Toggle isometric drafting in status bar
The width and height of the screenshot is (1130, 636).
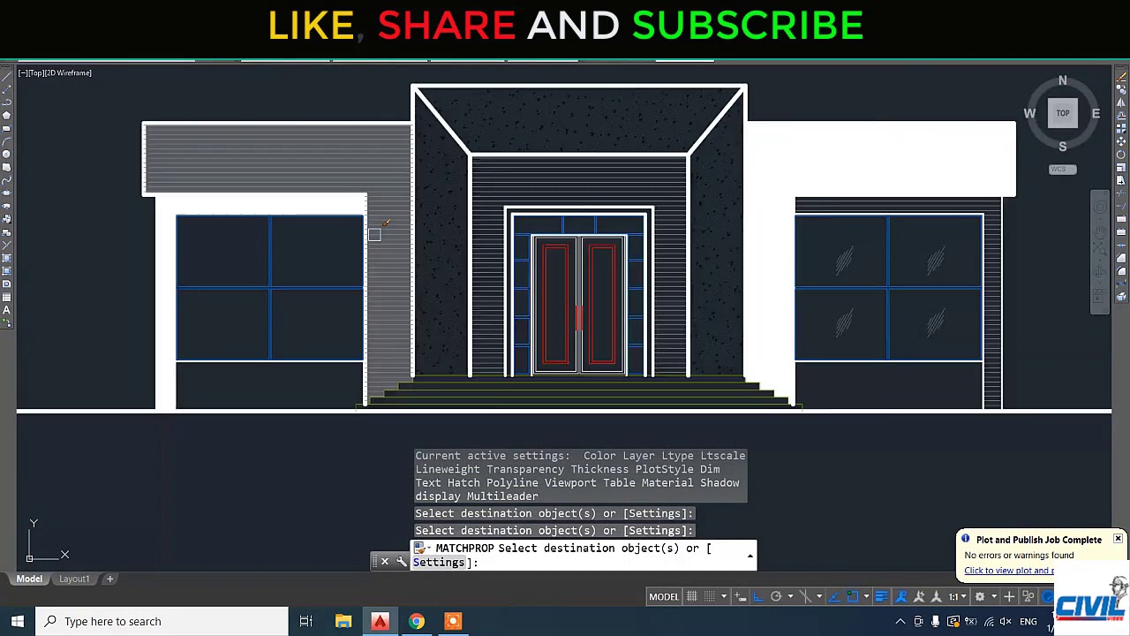(806, 596)
